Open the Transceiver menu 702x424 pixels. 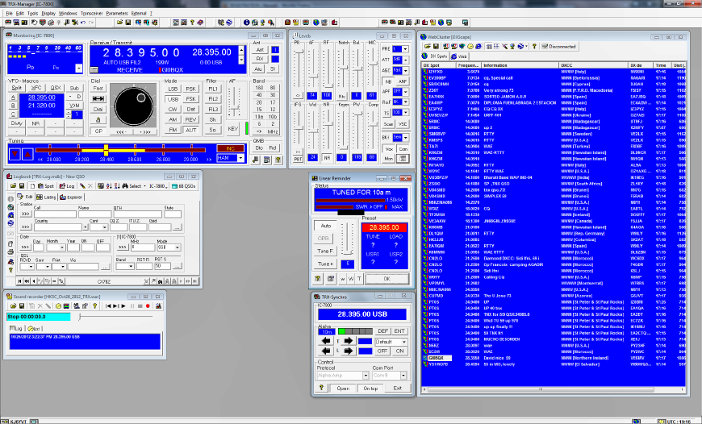click(x=91, y=14)
